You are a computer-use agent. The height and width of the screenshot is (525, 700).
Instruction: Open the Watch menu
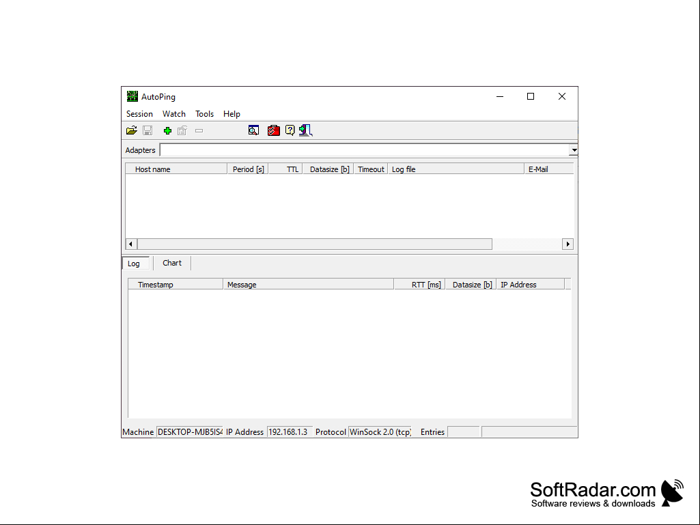point(174,114)
